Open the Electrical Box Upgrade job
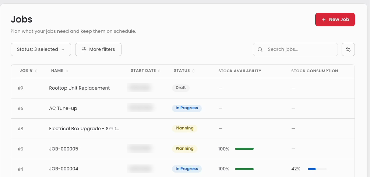 [84, 129]
